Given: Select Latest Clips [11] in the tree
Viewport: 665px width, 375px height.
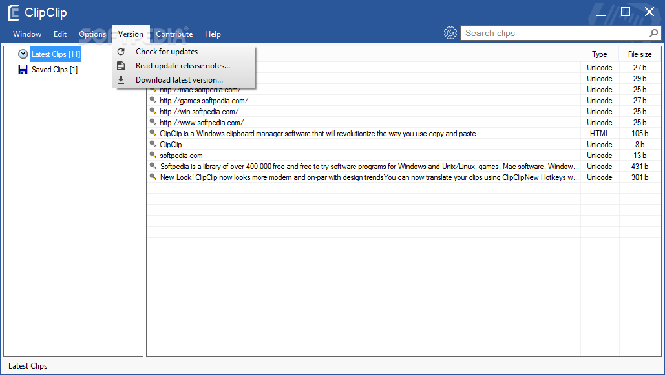Looking at the screenshot, I should pos(56,54).
